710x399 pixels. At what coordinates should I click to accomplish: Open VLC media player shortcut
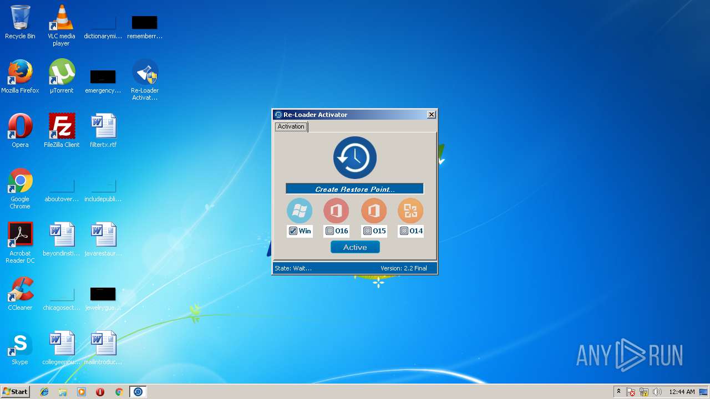point(61,25)
